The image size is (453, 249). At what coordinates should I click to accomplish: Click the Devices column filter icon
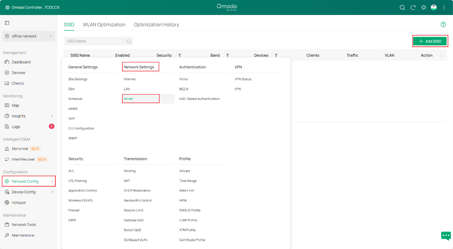click(x=276, y=55)
